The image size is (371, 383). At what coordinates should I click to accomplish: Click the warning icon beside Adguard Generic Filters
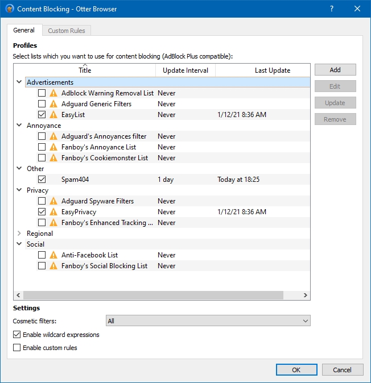pos(53,104)
